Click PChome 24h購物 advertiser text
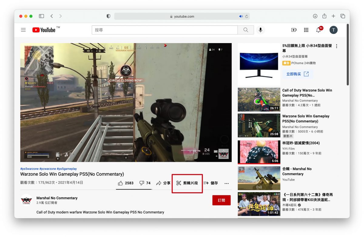 [x=303, y=63]
